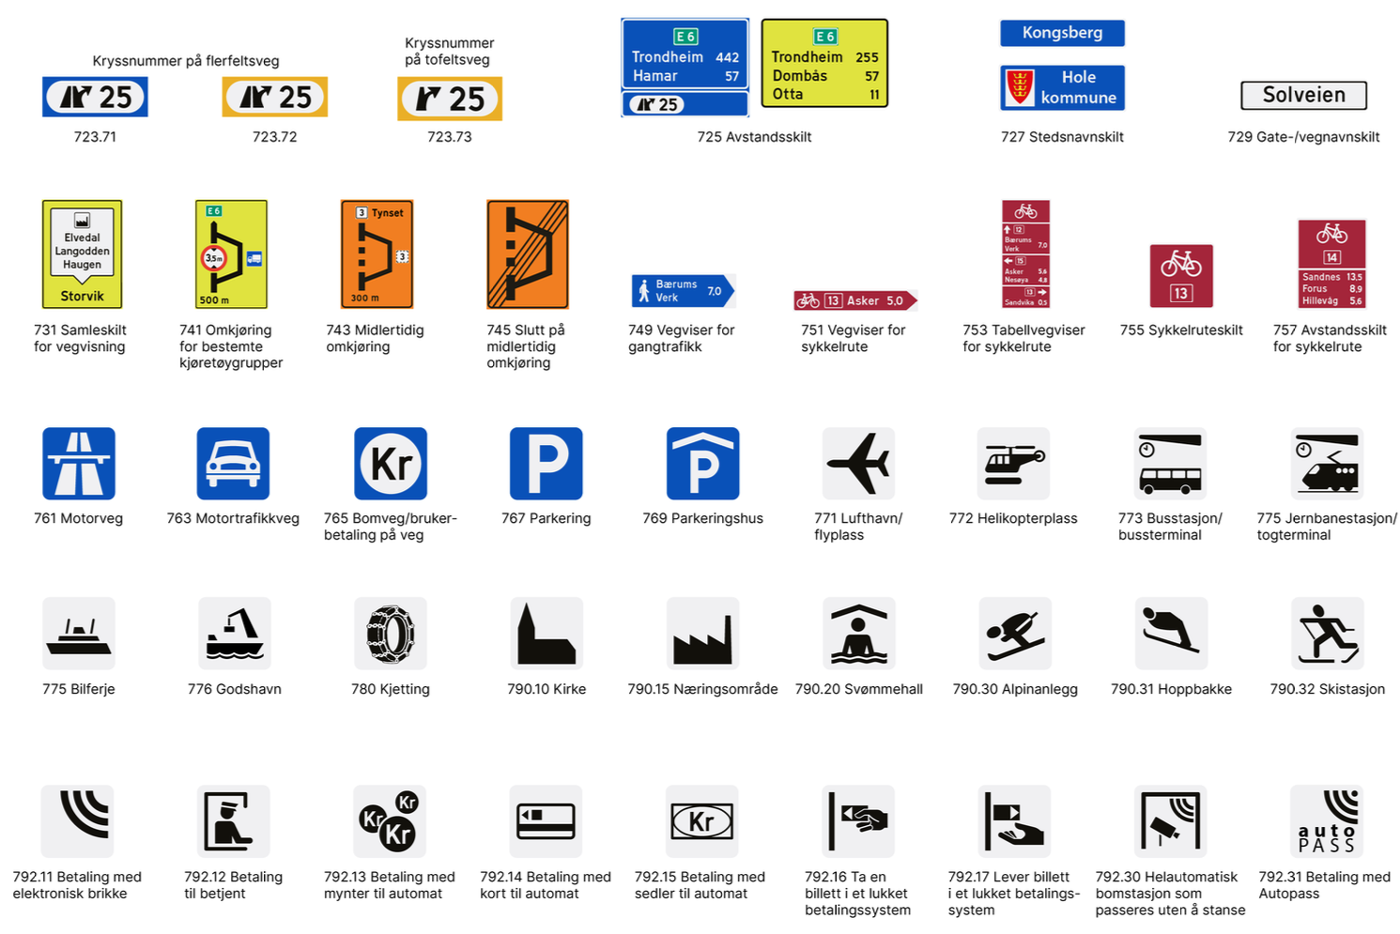The image size is (1400, 934).
Task: Click the airplane airport sign
Action: 858,464
